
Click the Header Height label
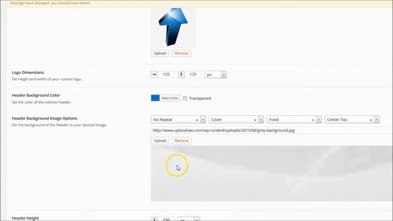coord(25,218)
